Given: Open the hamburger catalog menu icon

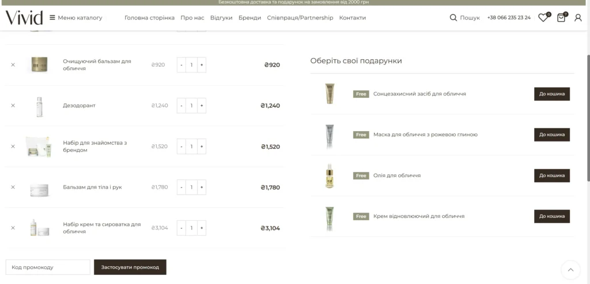Looking at the screenshot, I should click(52, 18).
